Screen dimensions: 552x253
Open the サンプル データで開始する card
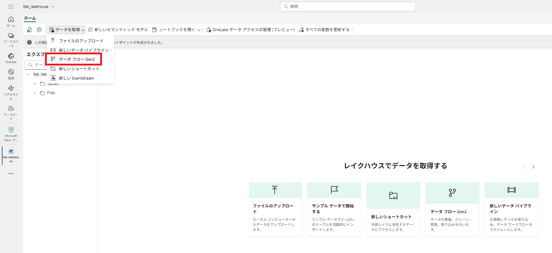coord(334,209)
